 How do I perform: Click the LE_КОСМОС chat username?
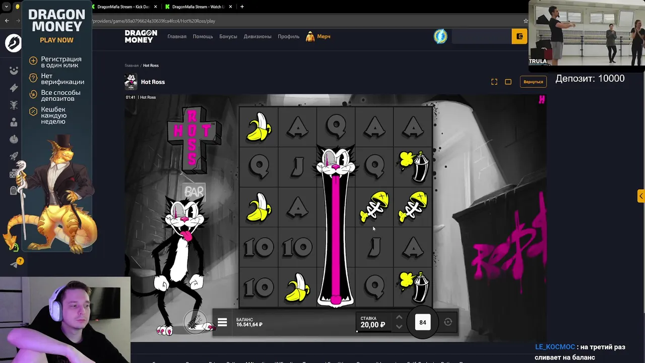click(x=555, y=347)
